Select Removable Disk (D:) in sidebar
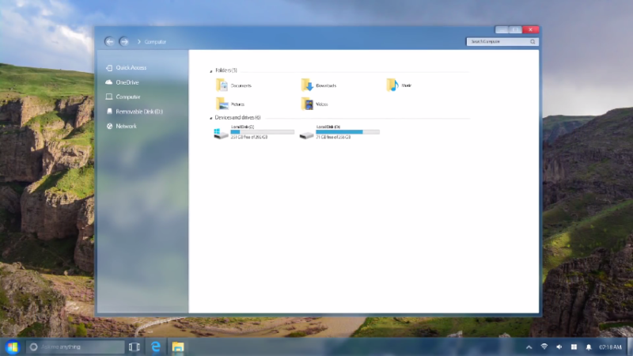 (138, 112)
